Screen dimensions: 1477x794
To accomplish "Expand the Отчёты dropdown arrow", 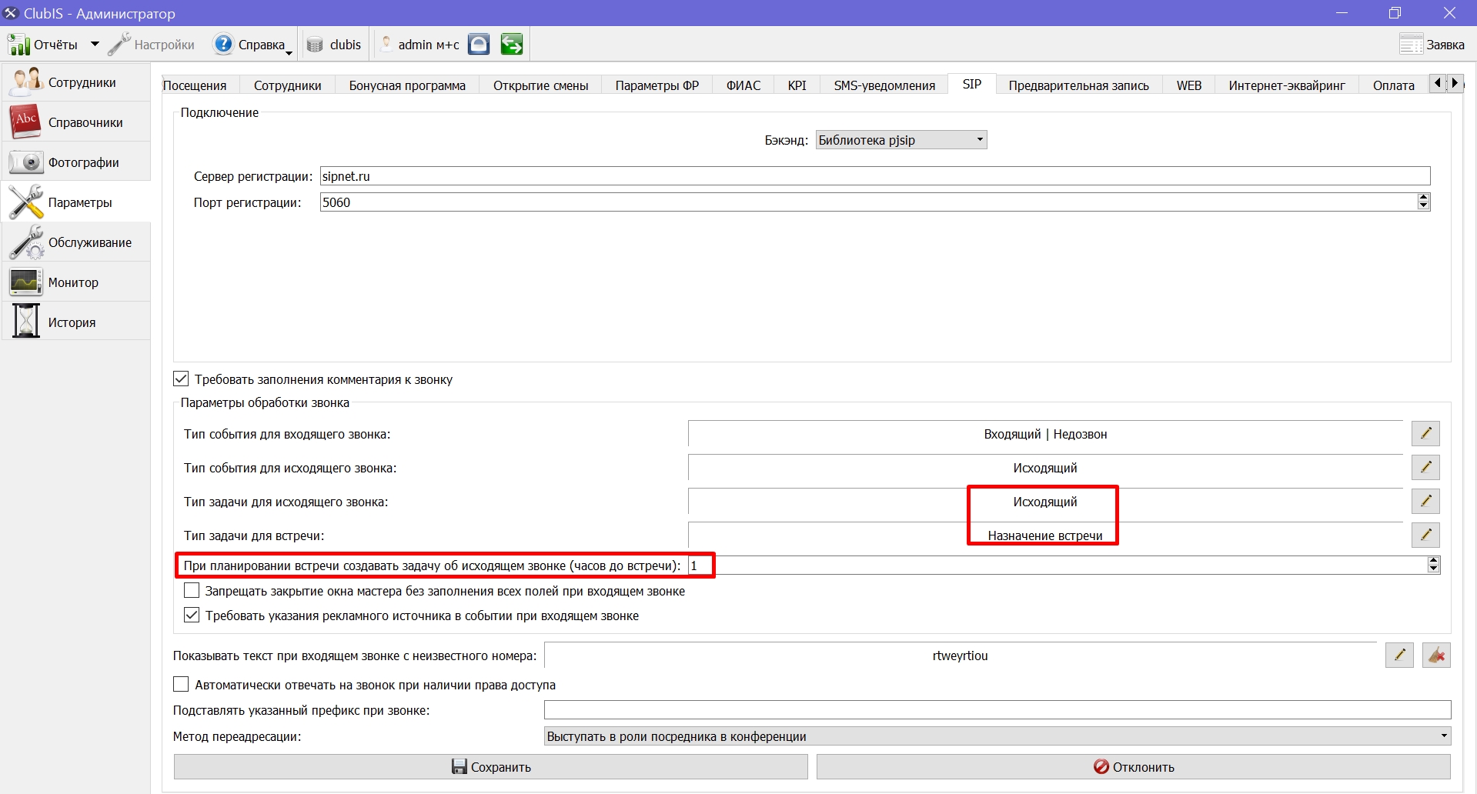I will click(95, 45).
